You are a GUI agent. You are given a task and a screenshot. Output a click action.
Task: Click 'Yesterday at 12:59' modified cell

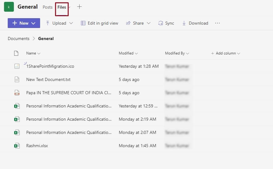coord(138,106)
